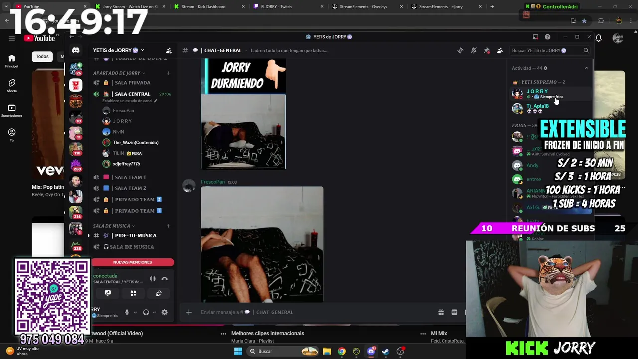Open File Explorer from Windows taskbar

(327, 351)
